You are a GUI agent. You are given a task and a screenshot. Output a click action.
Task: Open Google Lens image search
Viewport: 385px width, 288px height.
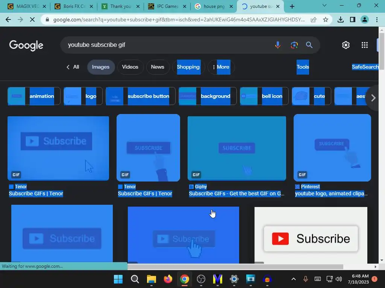[294, 45]
